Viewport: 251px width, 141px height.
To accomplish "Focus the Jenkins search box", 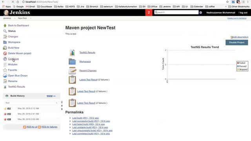I will 176,12.
